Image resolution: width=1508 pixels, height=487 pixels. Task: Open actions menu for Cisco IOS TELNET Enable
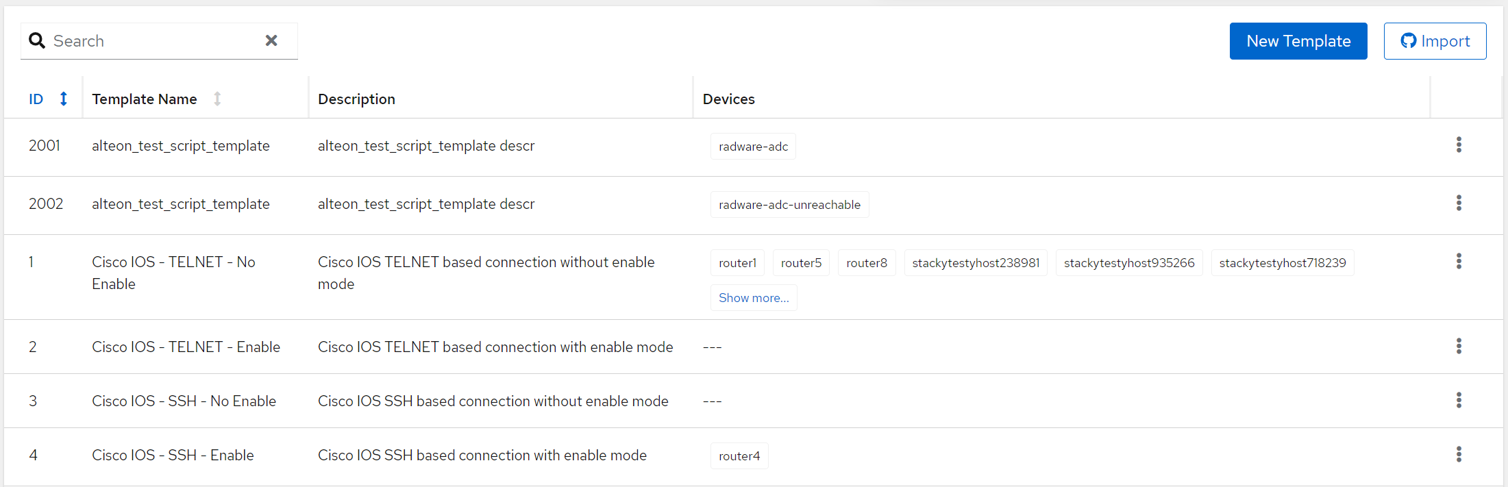pos(1459,346)
